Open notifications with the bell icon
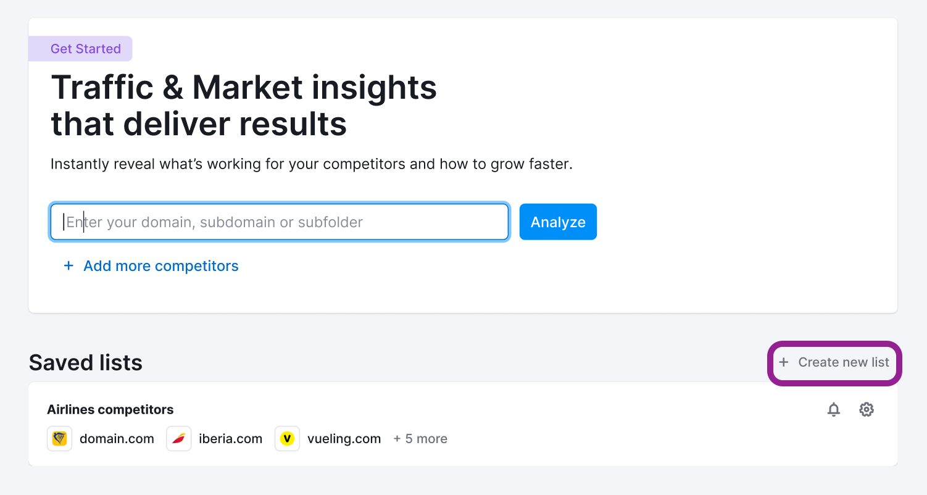Screen dimensions: 927x495 tap(833, 409)
